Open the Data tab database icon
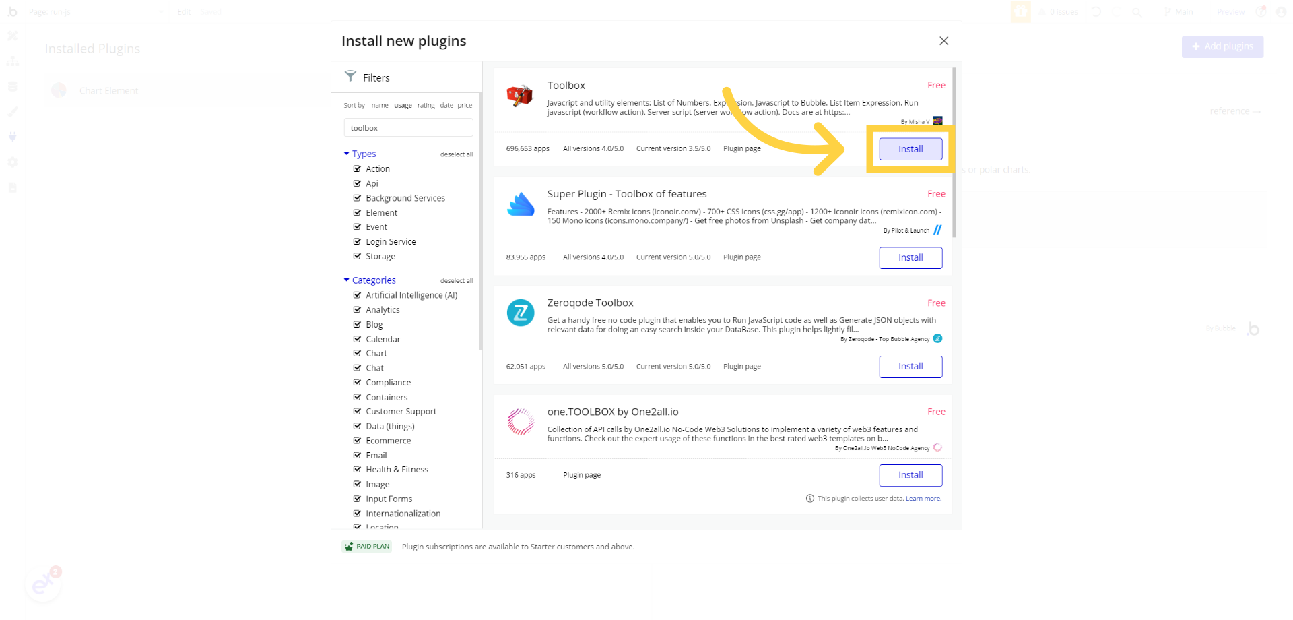The height and width of the screenshot is (620, 1293). tap(12, 86)
